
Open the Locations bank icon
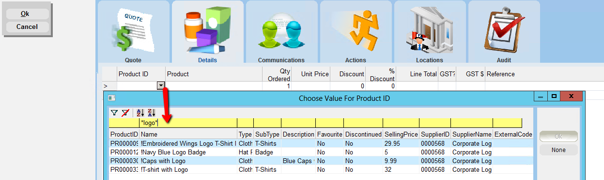(x=430, y=30)
